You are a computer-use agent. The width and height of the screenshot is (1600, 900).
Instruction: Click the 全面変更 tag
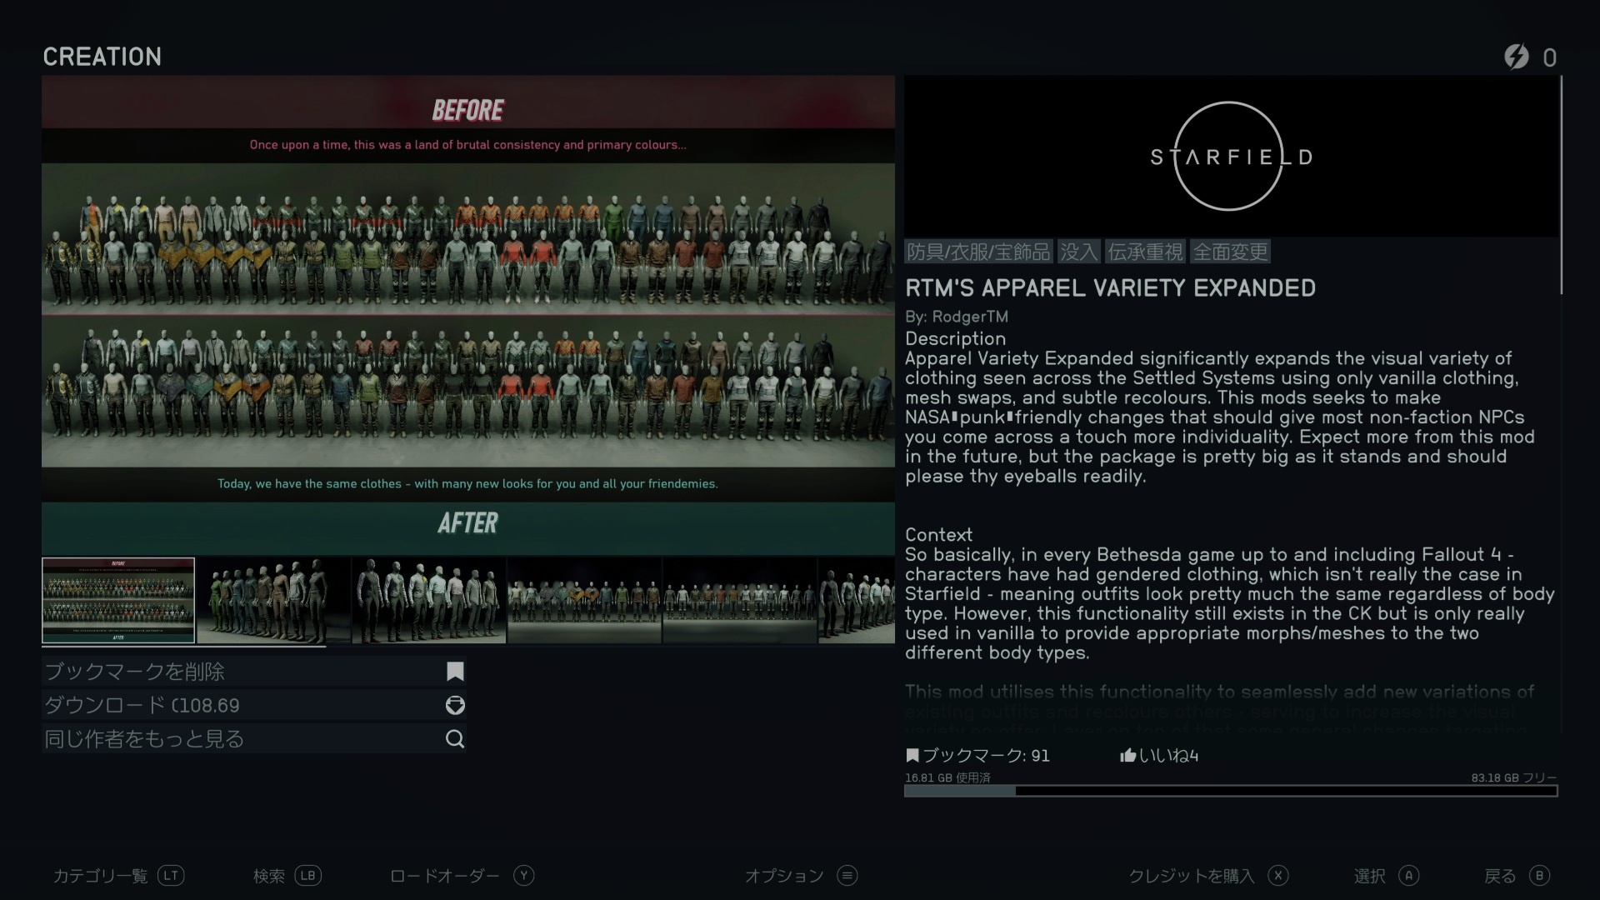pyautogui.click(x=1230, y=252)
